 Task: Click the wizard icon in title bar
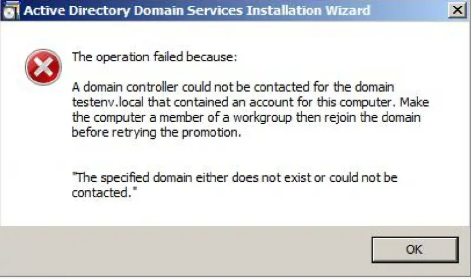[x=11, y=11]
